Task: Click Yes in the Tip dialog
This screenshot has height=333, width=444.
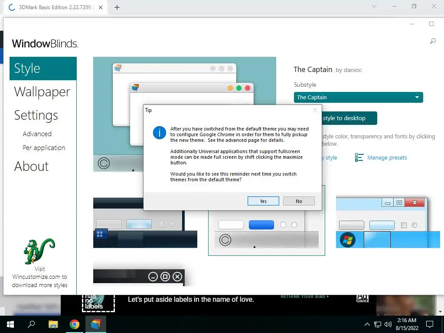Action: click(x=263, y=201)
